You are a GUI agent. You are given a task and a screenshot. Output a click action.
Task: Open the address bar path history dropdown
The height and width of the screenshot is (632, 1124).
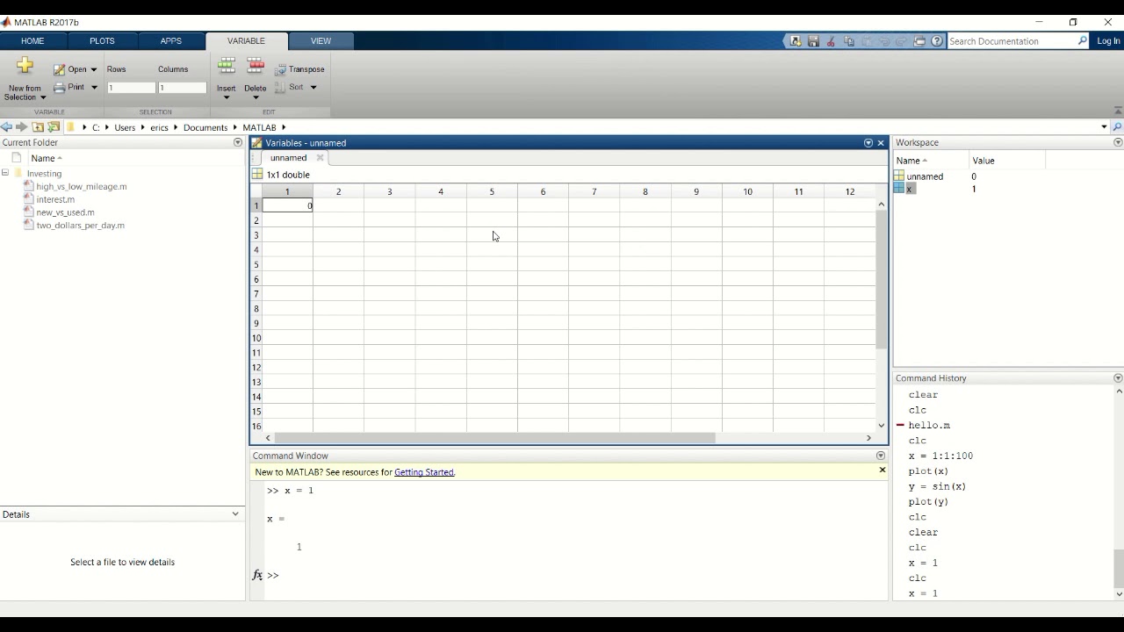click(x=1104, y=127)
